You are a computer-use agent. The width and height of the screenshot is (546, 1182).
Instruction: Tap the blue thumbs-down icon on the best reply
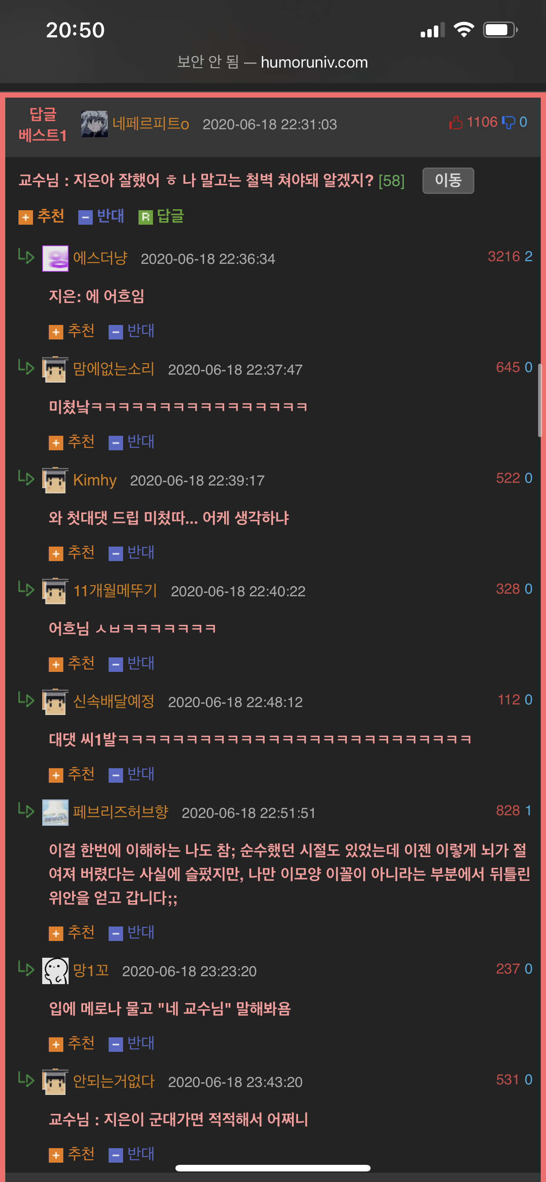508,123
